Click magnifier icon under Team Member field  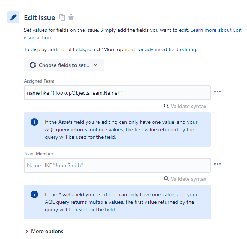click(x=166, y=179)
